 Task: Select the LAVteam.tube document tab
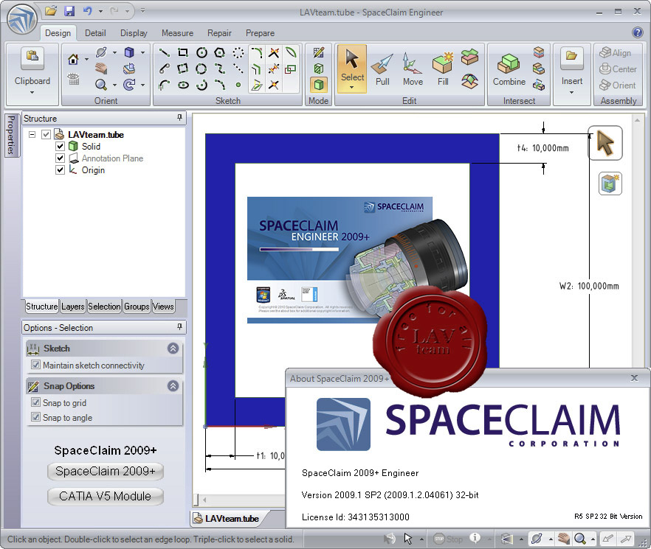(x=227, y=518)
